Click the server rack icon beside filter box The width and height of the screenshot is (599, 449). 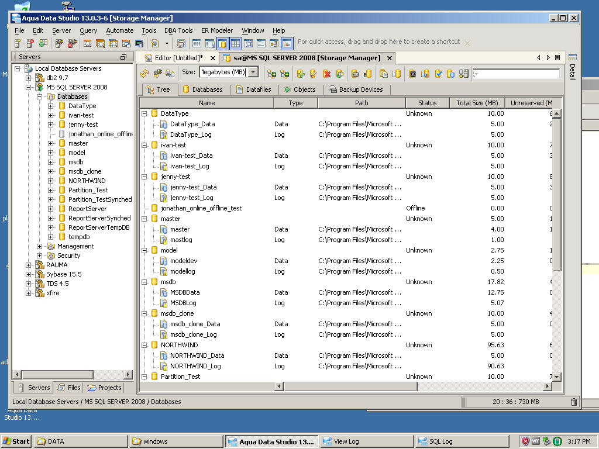pos(464,73)
